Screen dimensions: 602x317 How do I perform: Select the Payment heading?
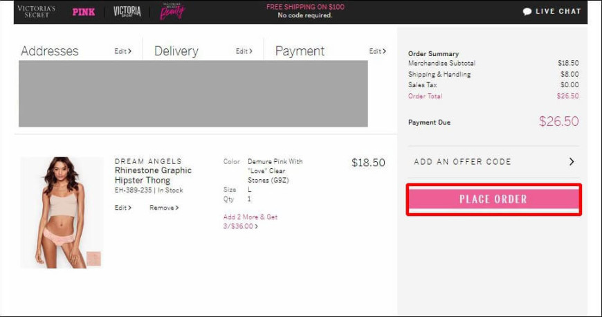(x=300, y=51)
